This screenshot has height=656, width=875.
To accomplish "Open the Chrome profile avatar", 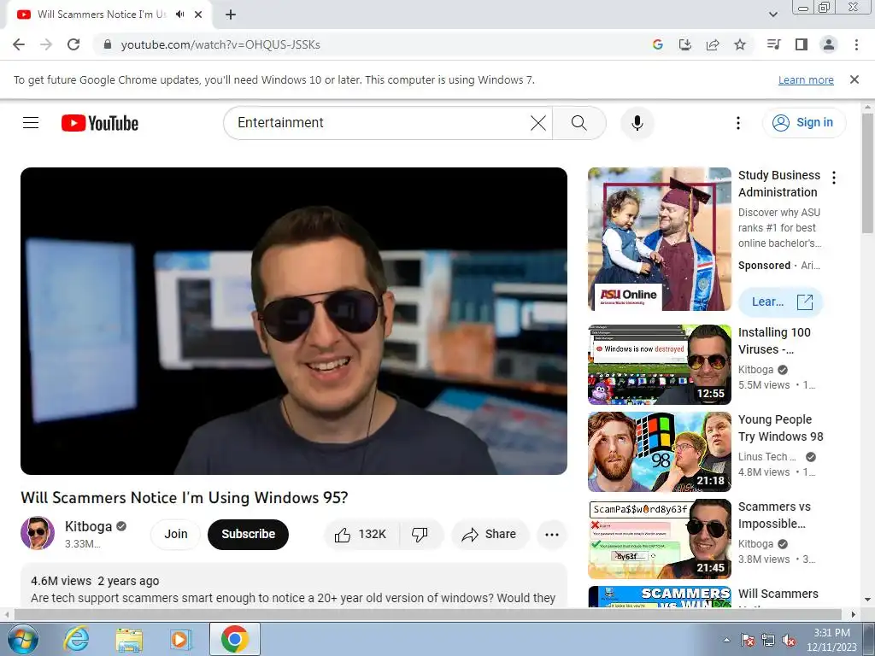I will coord(829,44).
